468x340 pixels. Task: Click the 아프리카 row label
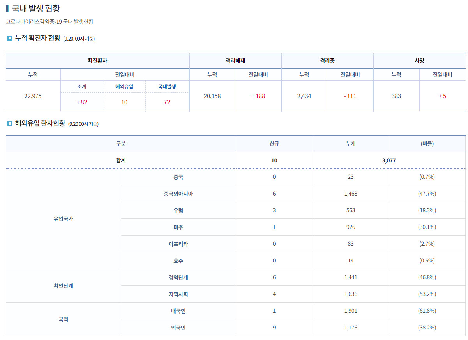pos(178,244)
